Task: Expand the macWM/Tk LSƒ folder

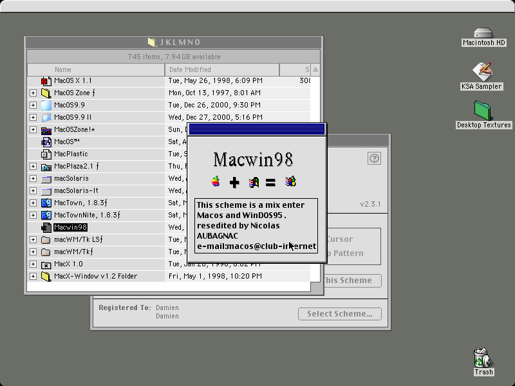Action: (x=33, y=239)
